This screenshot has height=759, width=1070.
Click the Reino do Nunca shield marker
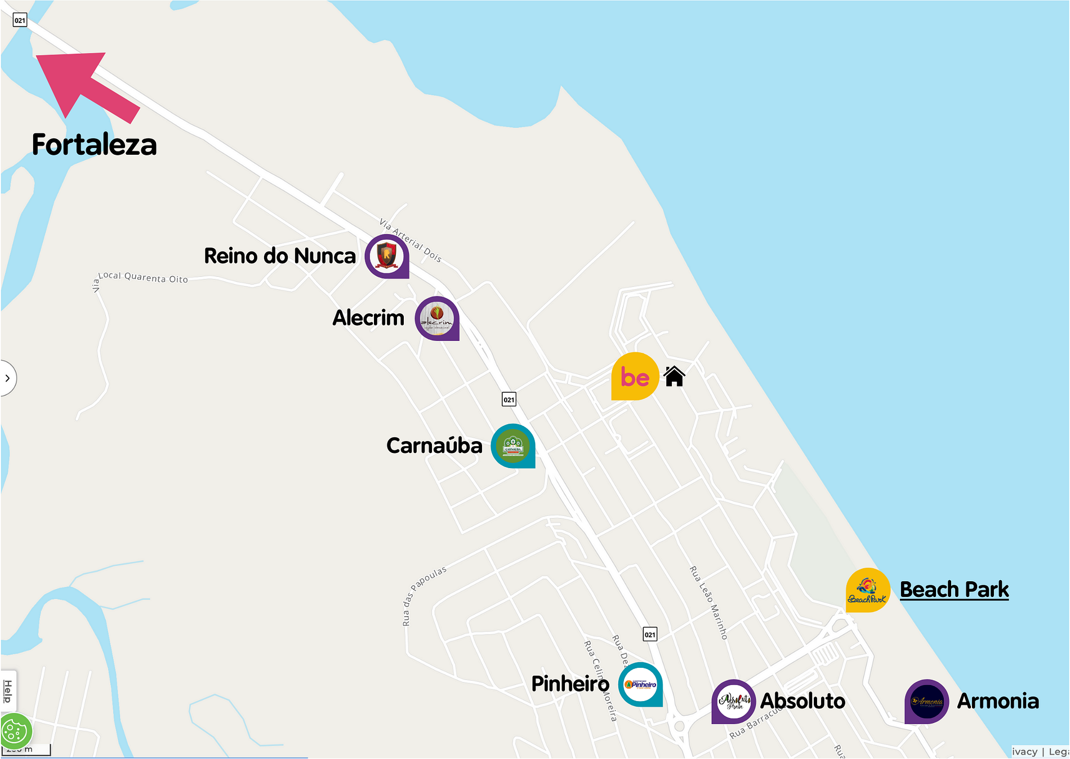[x=387, y=257]
